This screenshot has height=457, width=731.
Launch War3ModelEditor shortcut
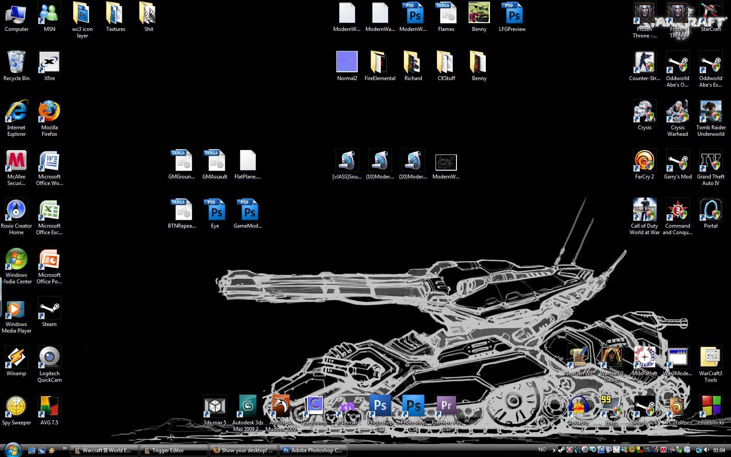(x=678, y=361)
